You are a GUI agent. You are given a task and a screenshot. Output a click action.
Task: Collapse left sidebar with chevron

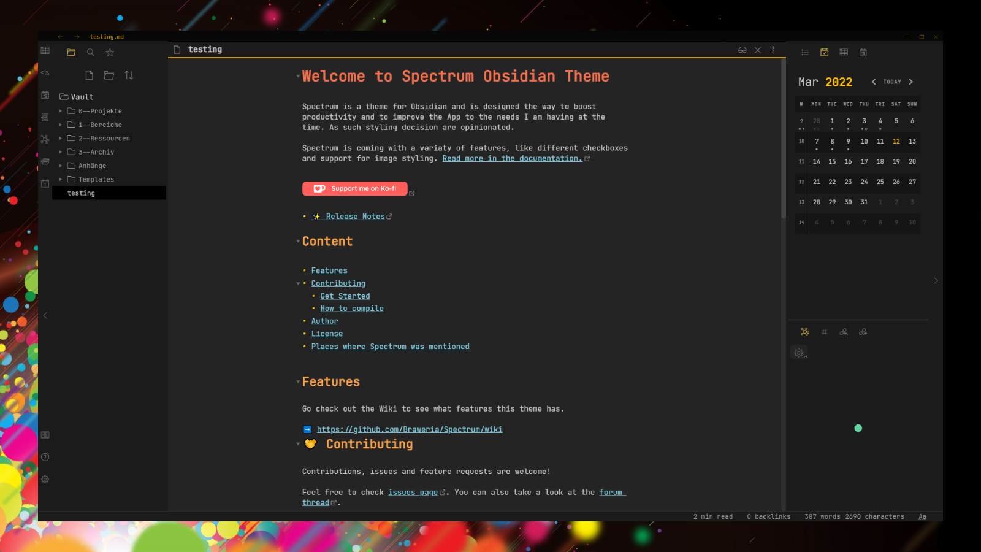[x=45, y=315]
